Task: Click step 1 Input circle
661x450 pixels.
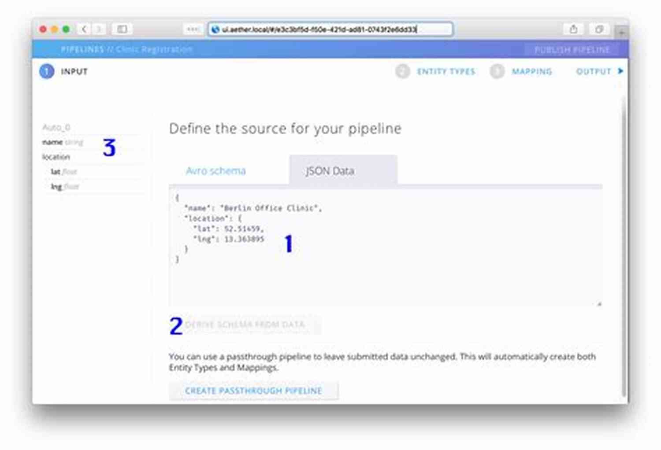Action: [47, 71]
